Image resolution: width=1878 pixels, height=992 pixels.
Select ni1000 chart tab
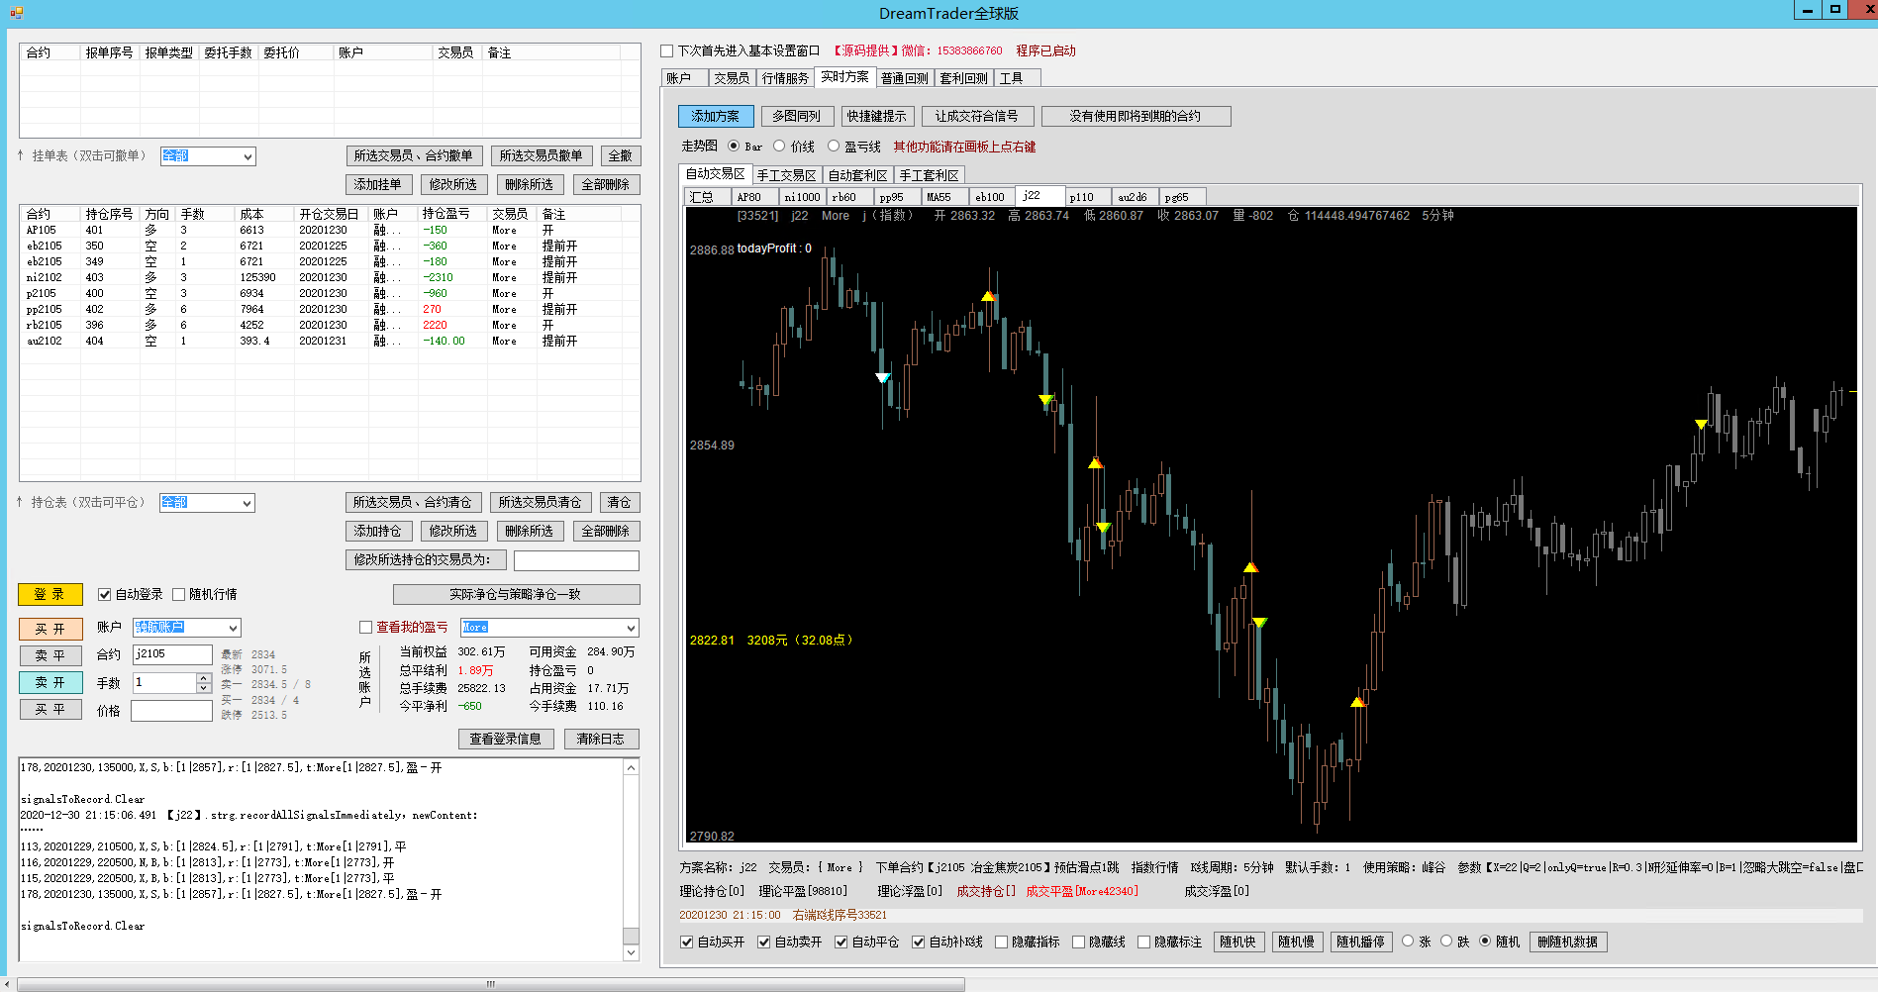[x=802, y=197]
